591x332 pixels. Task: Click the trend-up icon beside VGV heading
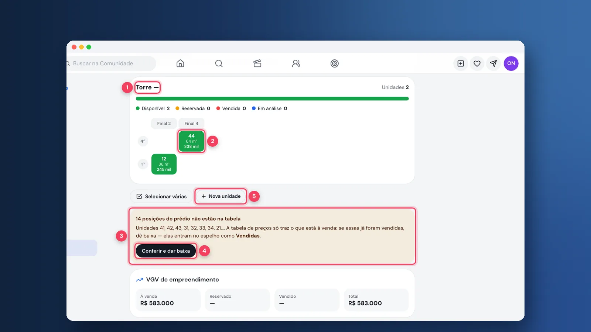[140, 280]
